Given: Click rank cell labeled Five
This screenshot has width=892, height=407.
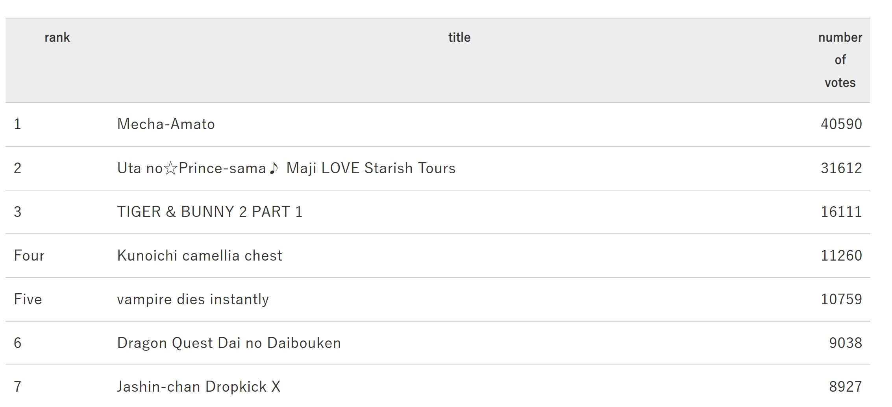Looking at the screenshot, I should pos(28,300).
